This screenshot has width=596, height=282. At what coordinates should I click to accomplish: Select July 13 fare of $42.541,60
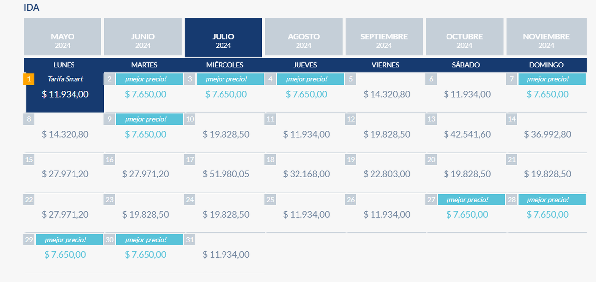pyautogui.click(x=467, y=134)
